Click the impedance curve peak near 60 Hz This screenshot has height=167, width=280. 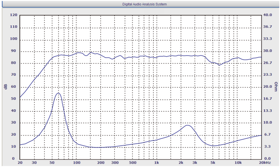click(x=58, y=93)
